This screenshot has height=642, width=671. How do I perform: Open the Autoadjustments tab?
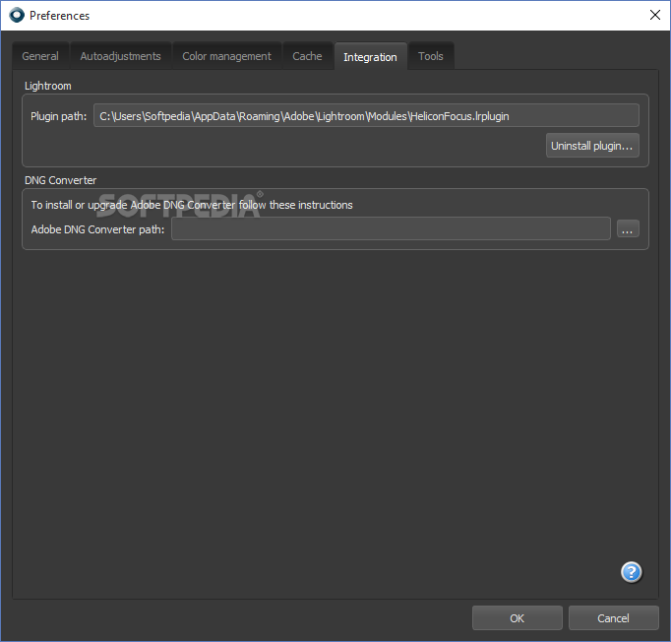tap(121, 56)
